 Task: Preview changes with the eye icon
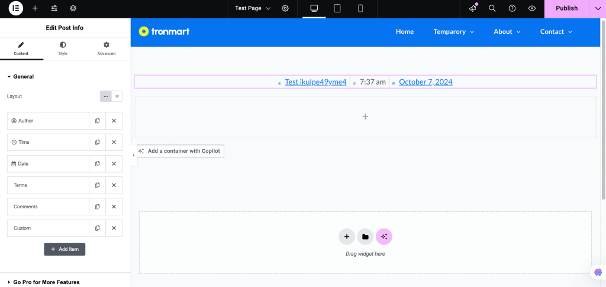coord(532,8)
